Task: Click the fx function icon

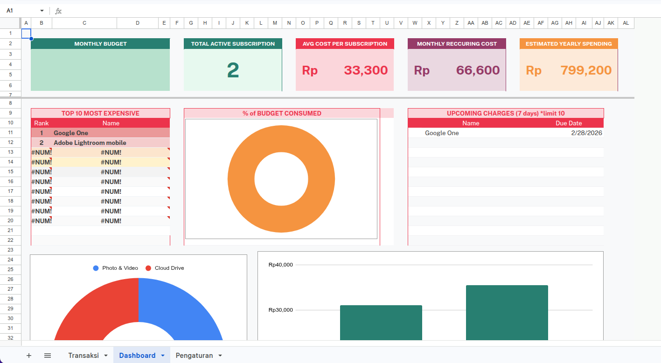Action: click(58, 11)
